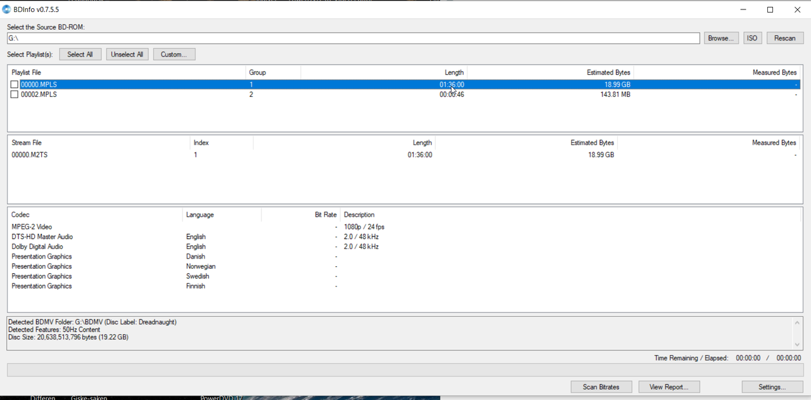
Task: Click the 18.99 GB value of 00000.MPLS
Action: click(x=617, y=84)
